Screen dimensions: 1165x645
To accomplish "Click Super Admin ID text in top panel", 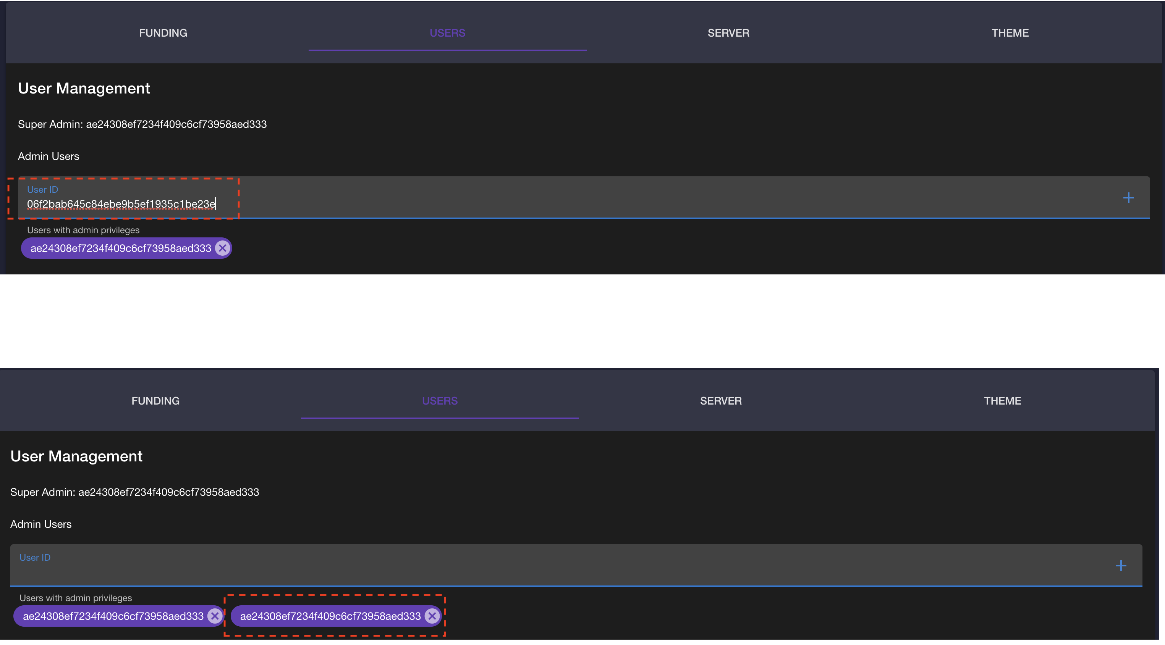I will (x=176, y=124).
